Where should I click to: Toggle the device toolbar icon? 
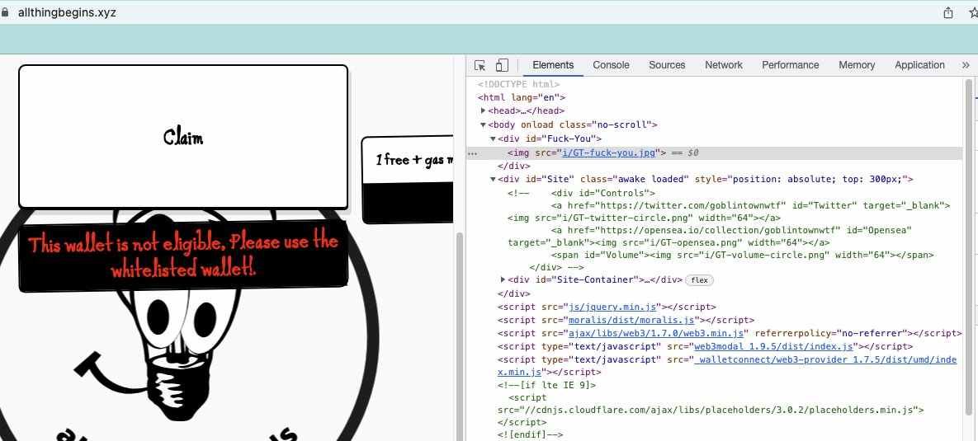tap(502, 65)
